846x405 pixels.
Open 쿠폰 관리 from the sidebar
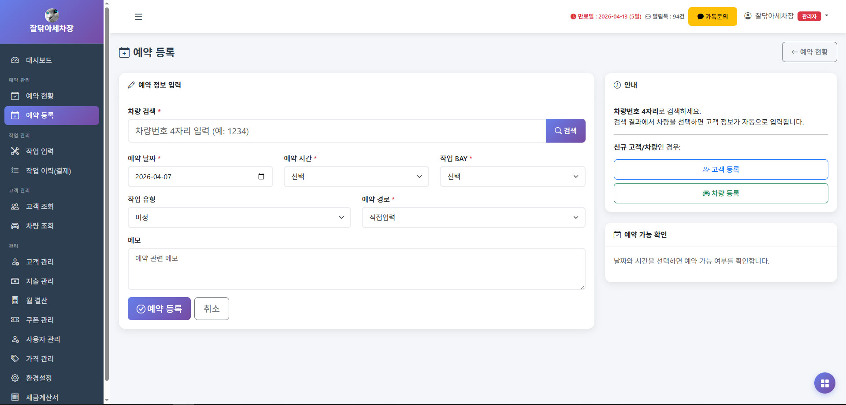(x=40, y=320)
